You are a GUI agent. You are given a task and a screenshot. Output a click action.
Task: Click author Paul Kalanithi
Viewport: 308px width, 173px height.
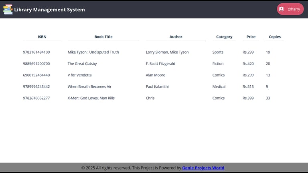pos(157,86)
